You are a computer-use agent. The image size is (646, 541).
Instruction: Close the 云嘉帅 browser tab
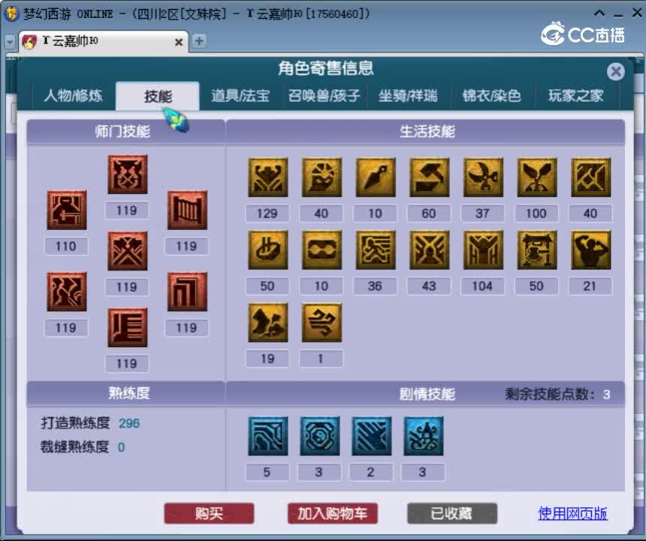(179, 42)
